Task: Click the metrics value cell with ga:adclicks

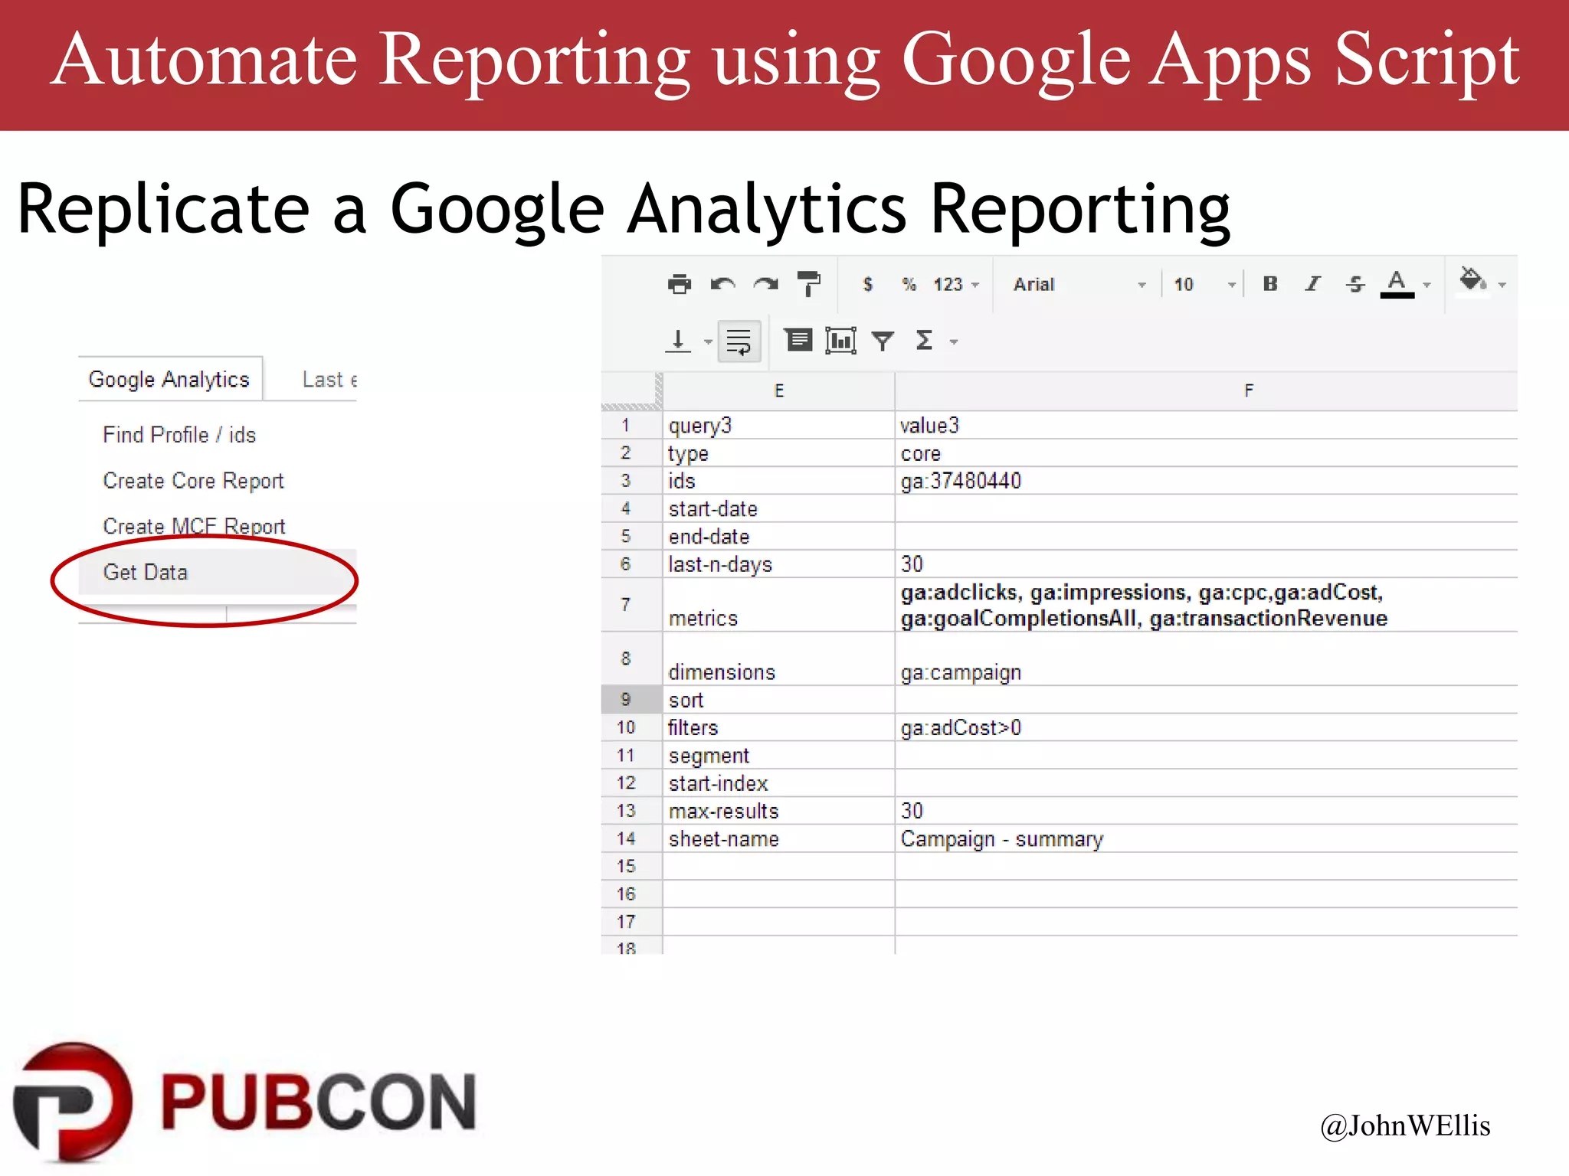Action: (x=1206, y=605)
